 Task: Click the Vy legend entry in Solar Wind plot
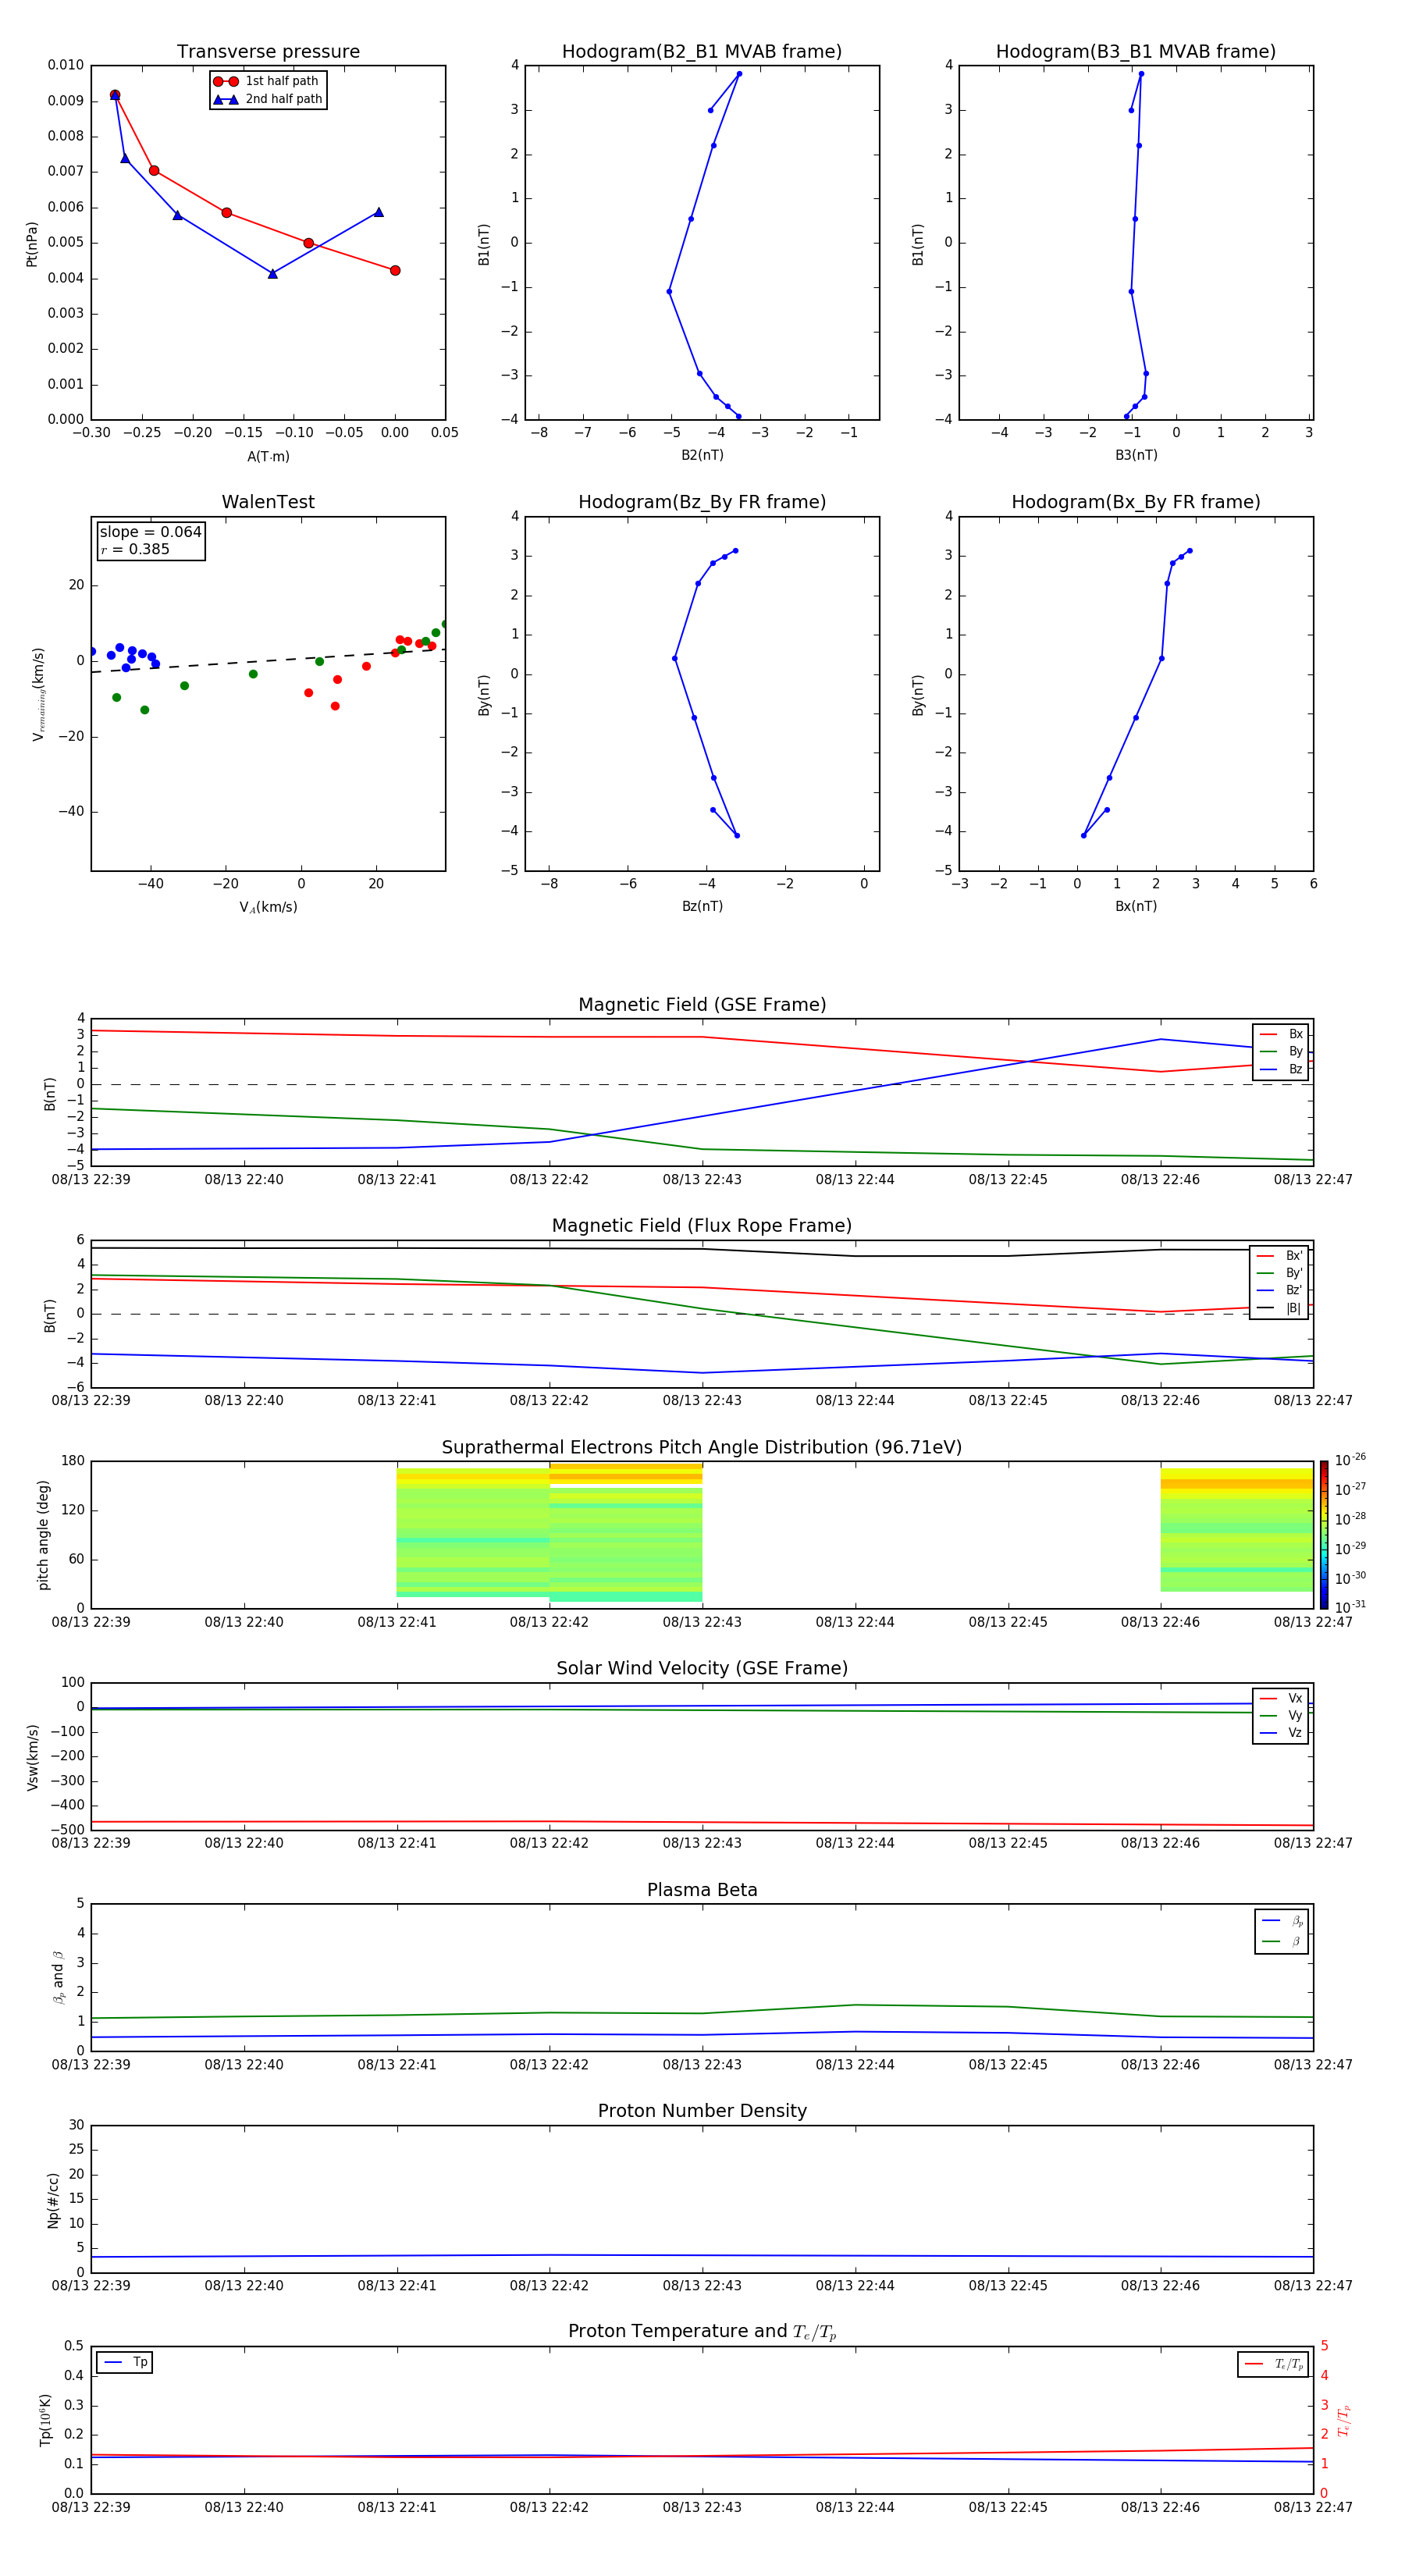(1281, 1715)
